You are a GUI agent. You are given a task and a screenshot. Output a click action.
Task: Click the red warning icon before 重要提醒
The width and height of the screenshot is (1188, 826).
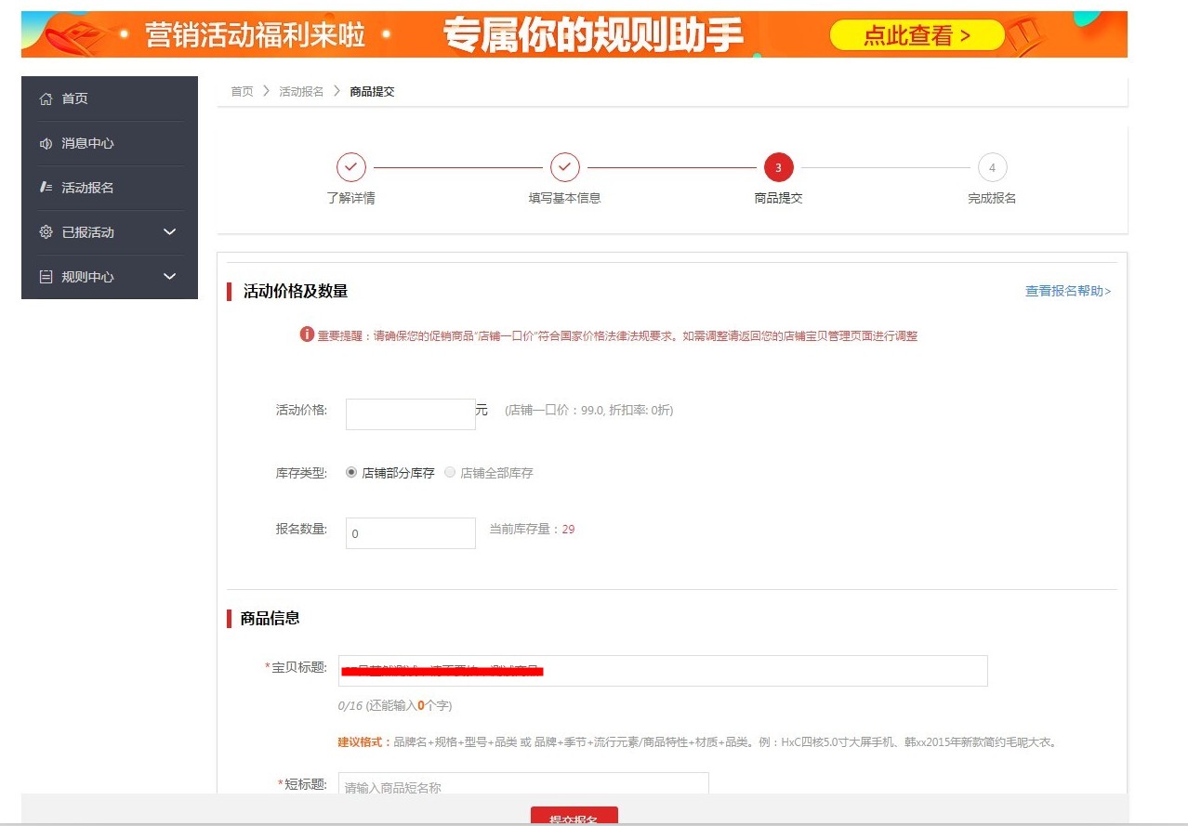[307, 334]
